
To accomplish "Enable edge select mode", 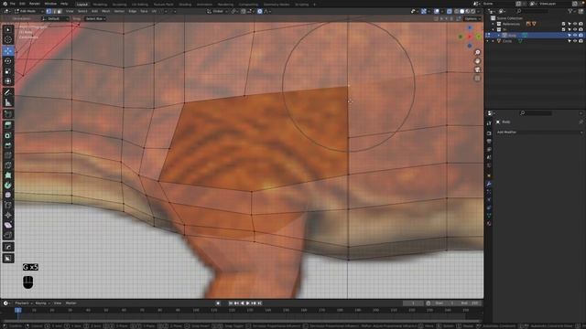I will (54, 11).
